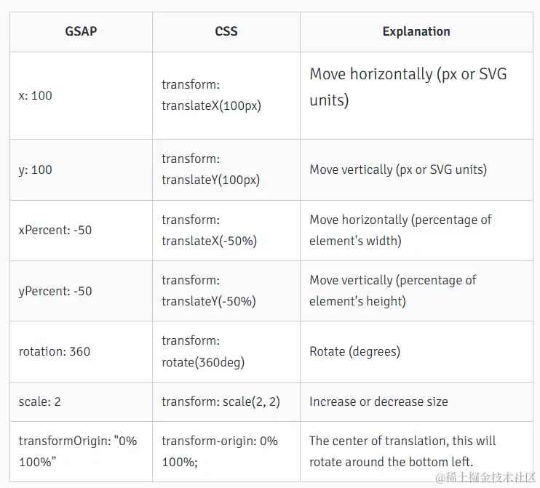Click the translateY(-50%) cell
Image resolution: width=540 pixels, height=488 pixels.
[x=226, y=291]
